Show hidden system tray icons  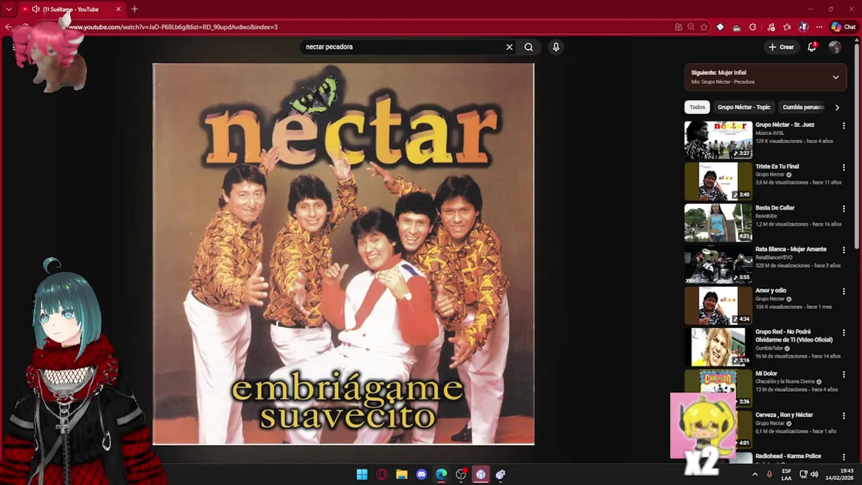(x=755, y=474)
